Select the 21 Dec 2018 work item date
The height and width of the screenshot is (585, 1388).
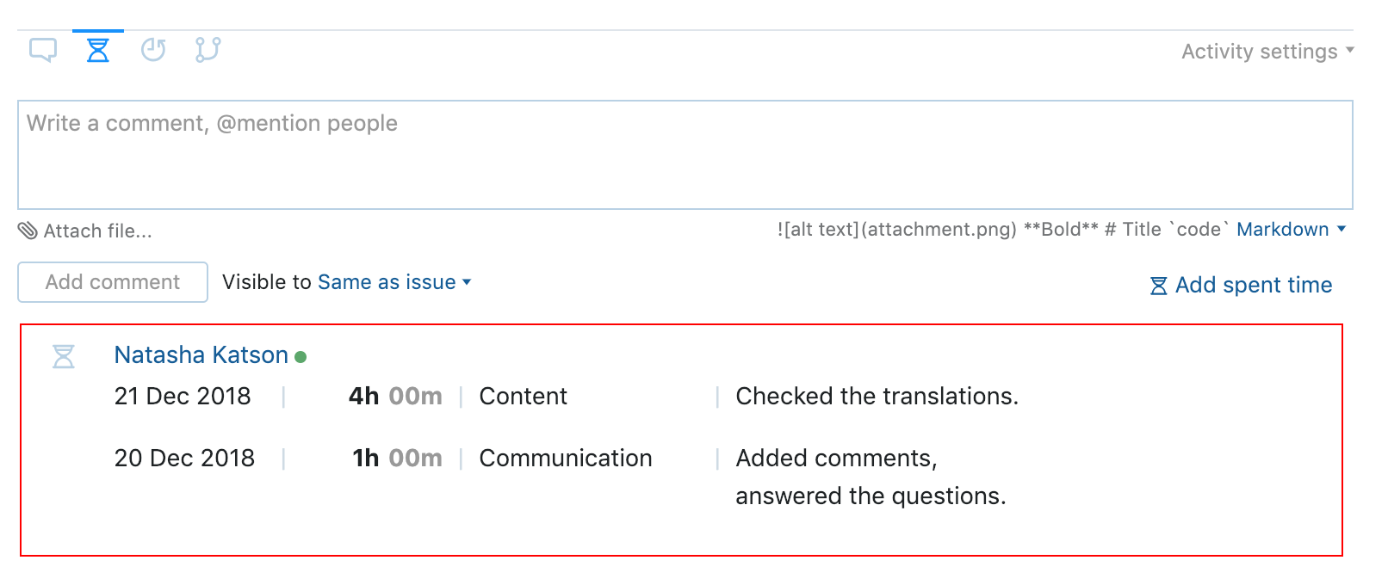pos(183,397)
